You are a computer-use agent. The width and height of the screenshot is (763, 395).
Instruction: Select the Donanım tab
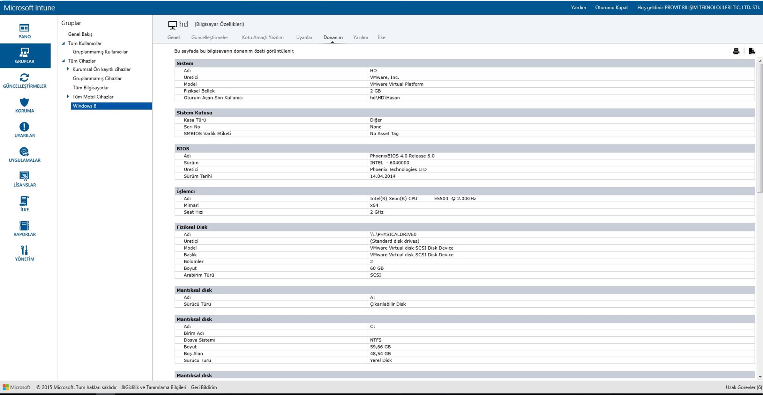333,37
